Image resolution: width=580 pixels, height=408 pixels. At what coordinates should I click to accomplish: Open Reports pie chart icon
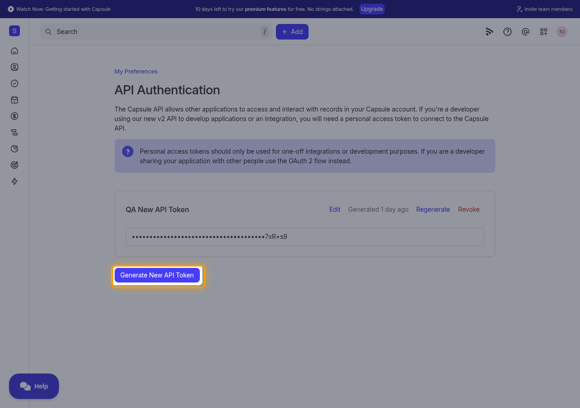tap(14, 149)
